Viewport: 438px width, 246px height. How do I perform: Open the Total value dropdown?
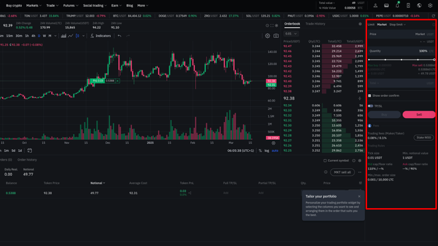[327, 3]
